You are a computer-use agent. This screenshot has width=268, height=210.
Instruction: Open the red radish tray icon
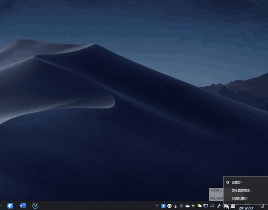175,206
